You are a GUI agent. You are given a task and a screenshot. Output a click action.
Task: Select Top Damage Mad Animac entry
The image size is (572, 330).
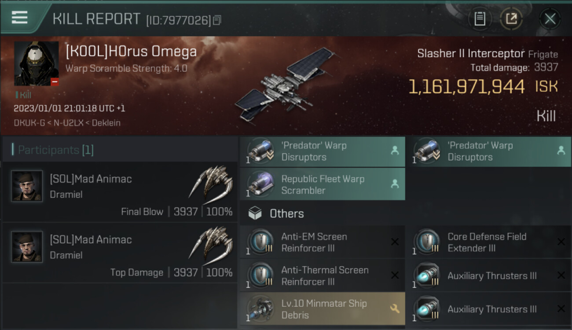120,253
